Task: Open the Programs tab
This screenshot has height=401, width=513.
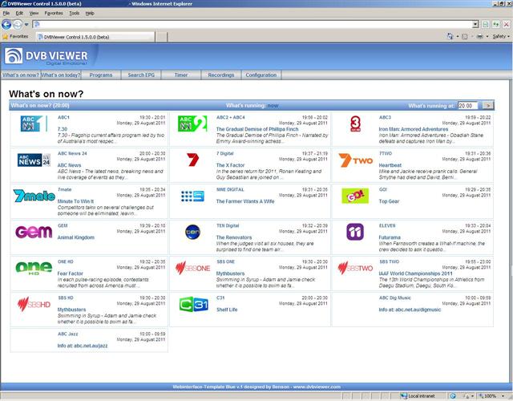Action: [101, 75]
